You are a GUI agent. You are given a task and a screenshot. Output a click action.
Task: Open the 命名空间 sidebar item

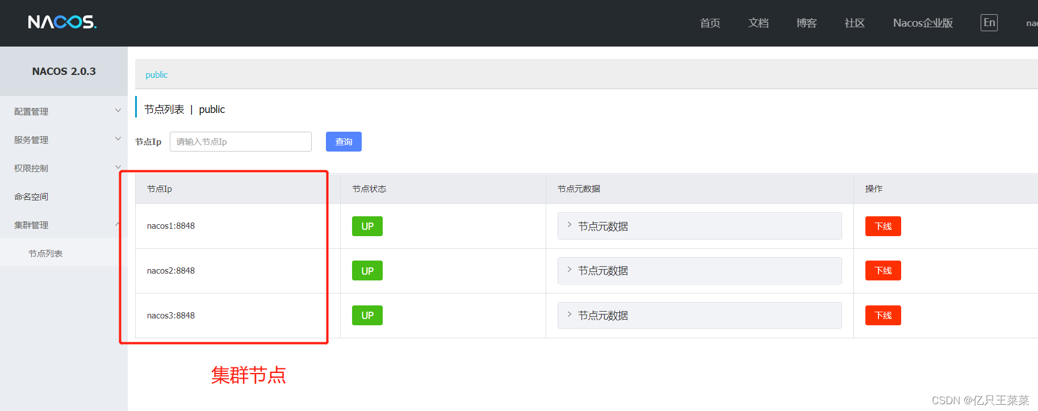[x=64, y=196]
